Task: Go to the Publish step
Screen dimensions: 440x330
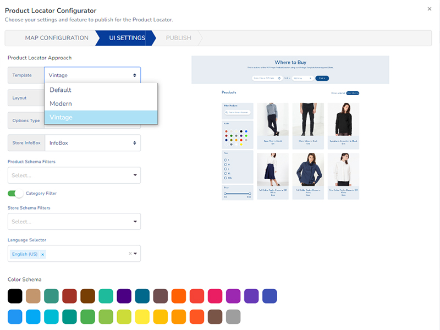Action: pos(179,38)
